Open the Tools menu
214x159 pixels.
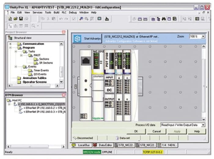(48, 13)
